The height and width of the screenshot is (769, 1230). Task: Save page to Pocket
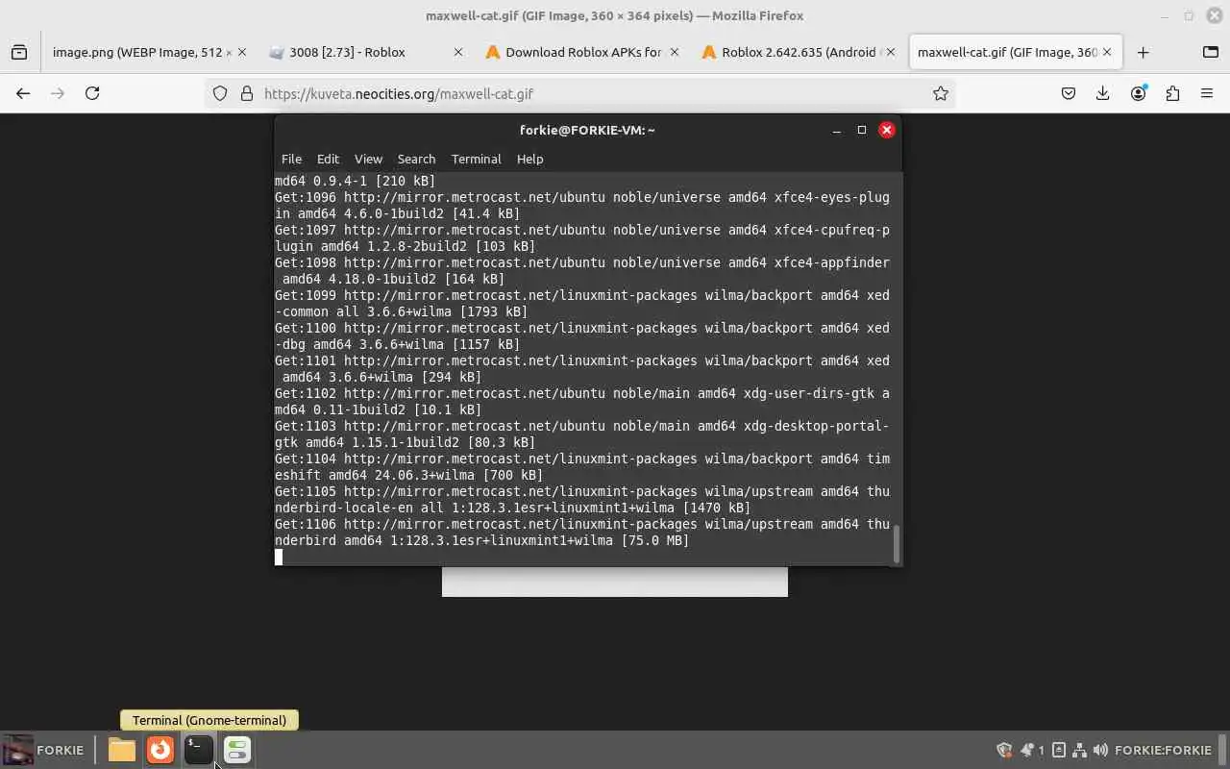[1069, 93]
